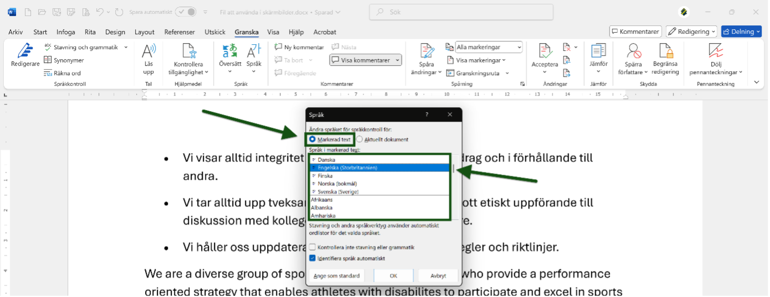Screen dimensions: 770x297
Task: Click the new document icon in title bar
Action: (x=28, y=12)
